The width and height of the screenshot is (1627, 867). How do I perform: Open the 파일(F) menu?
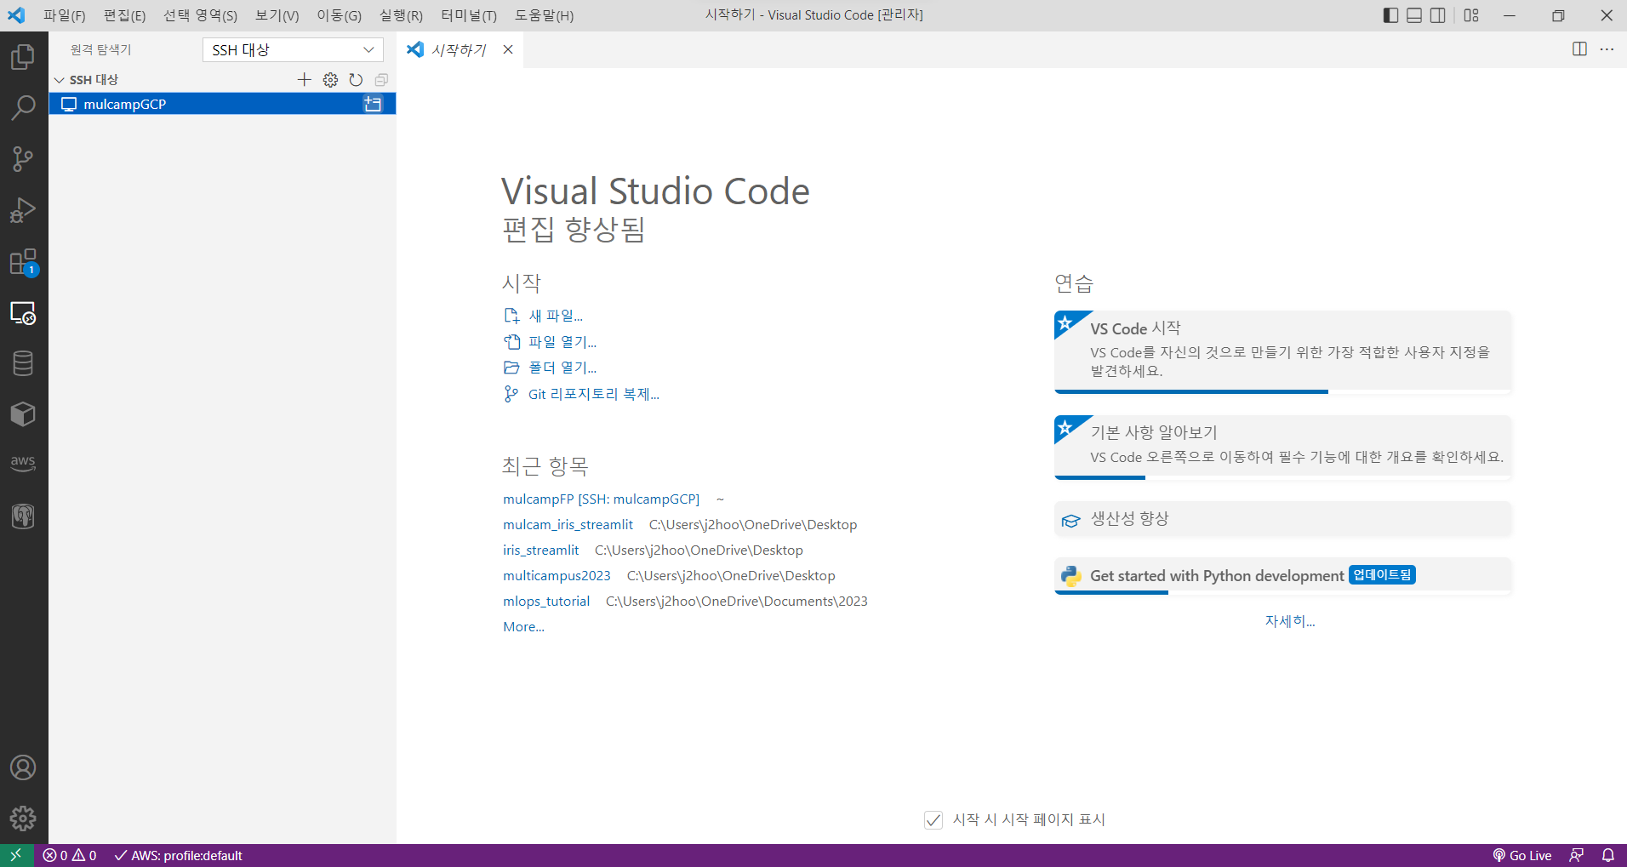65,15
